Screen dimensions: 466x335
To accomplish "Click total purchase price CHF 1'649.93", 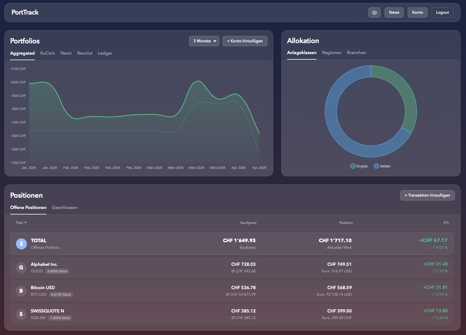I will click(x=239, y=241).
